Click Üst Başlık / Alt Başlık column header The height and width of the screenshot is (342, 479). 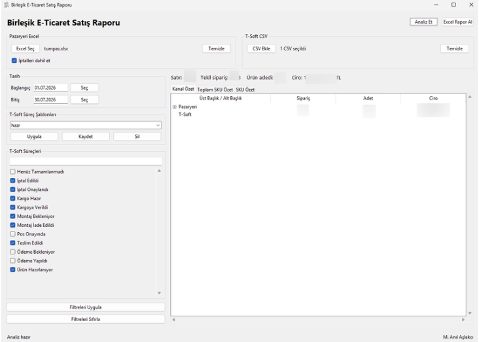221,98
